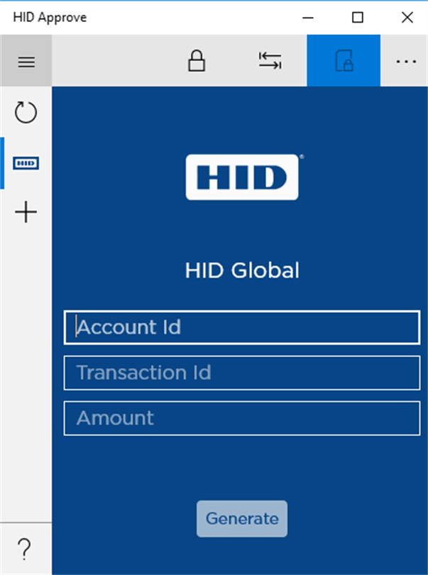Image resolution: width=428 pixels, height=575 pixels.
Task: Click the Generate button
Action: click(x=242, y=519)
